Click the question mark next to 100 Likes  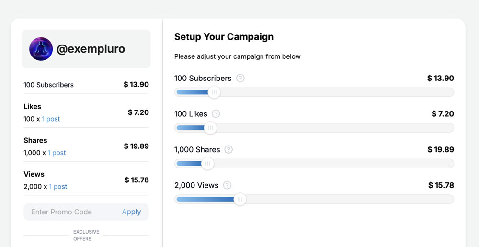[216, 114]
